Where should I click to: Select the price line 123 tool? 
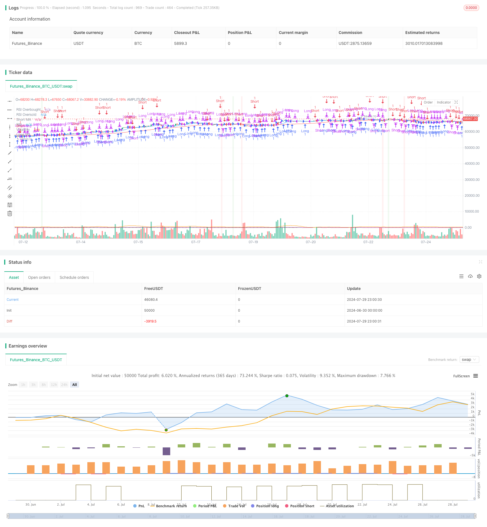(10, 179)
